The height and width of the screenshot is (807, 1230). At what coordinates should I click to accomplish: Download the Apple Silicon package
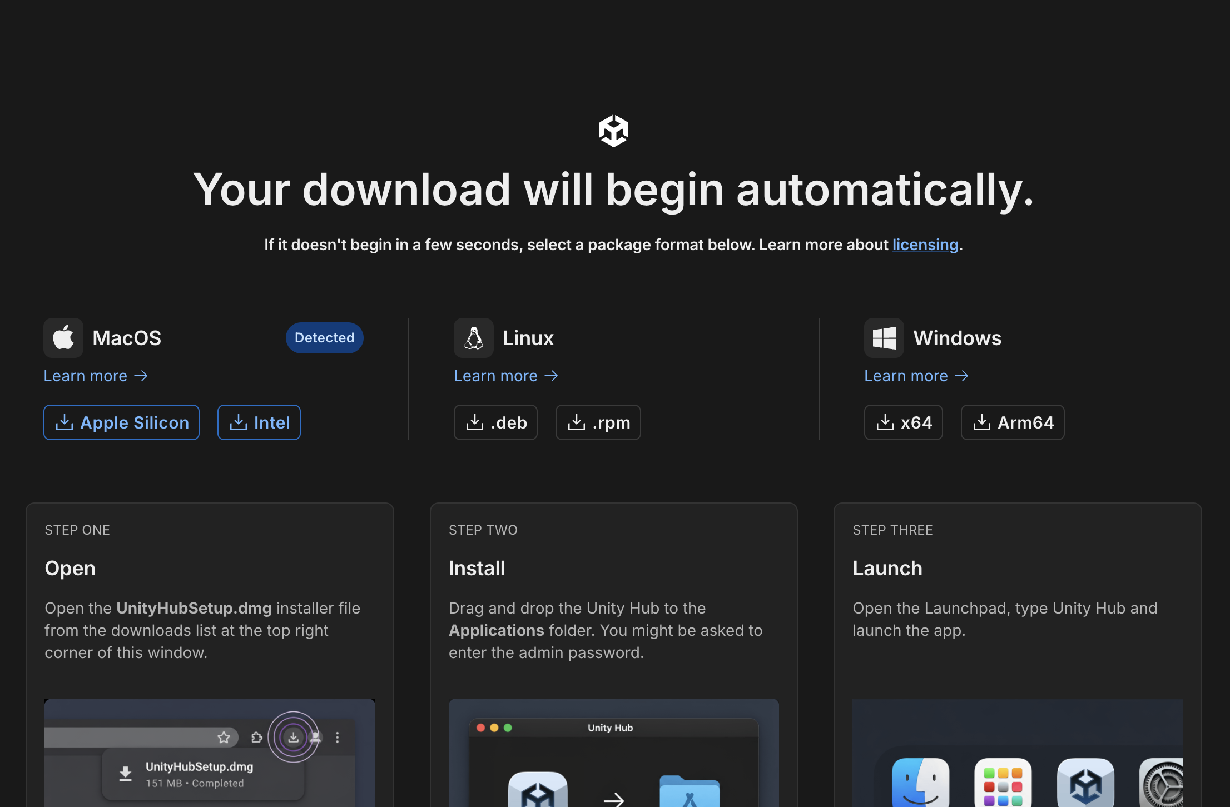tap(122, 422)
